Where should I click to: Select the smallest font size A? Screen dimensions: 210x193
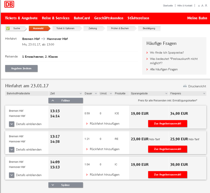point(199,6)
